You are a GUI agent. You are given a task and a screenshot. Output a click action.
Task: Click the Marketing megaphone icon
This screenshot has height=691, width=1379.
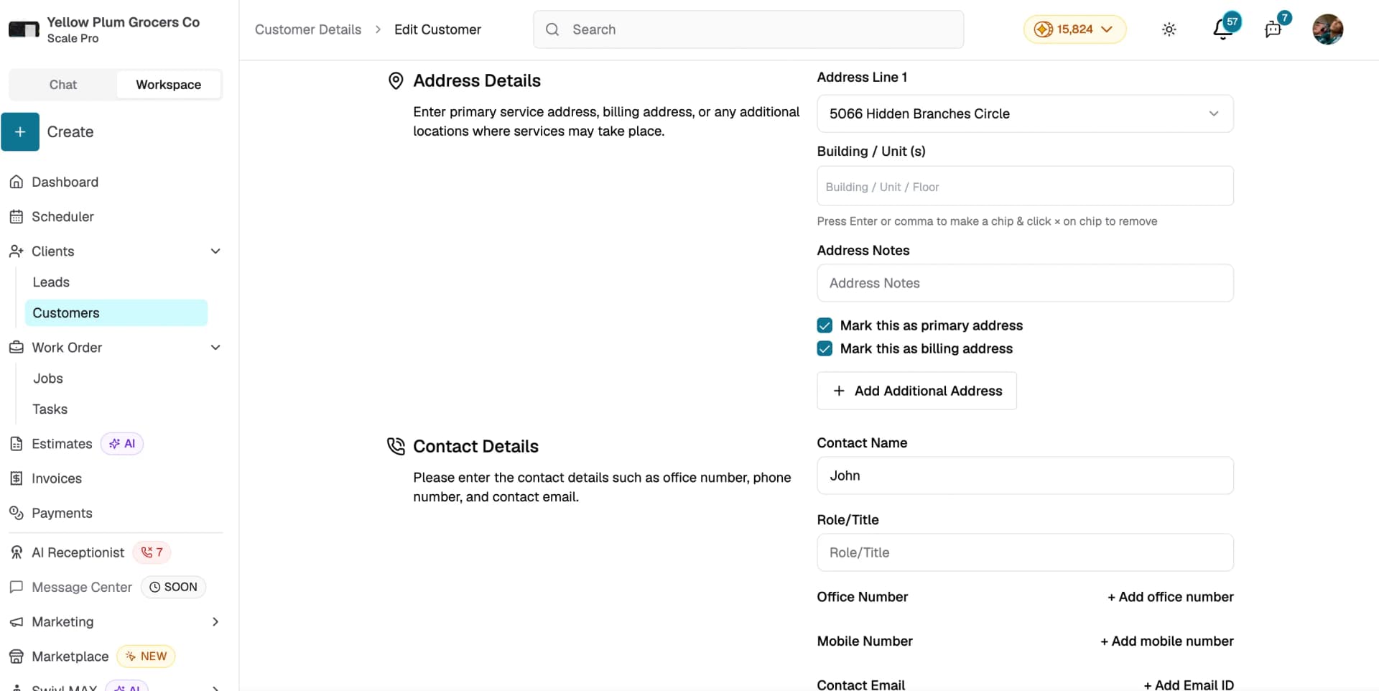tap(17, 621)
